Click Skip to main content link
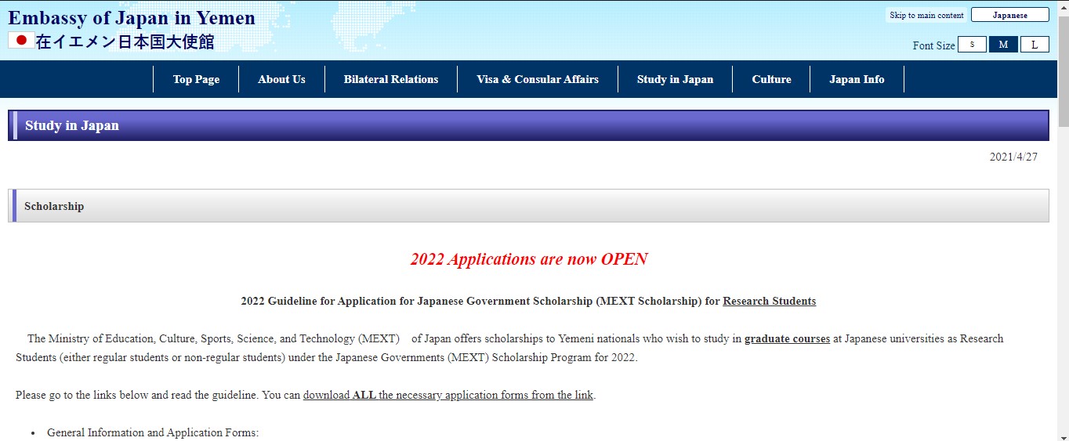This screenshot has height=441, width=1069. (x=926, y=15)
